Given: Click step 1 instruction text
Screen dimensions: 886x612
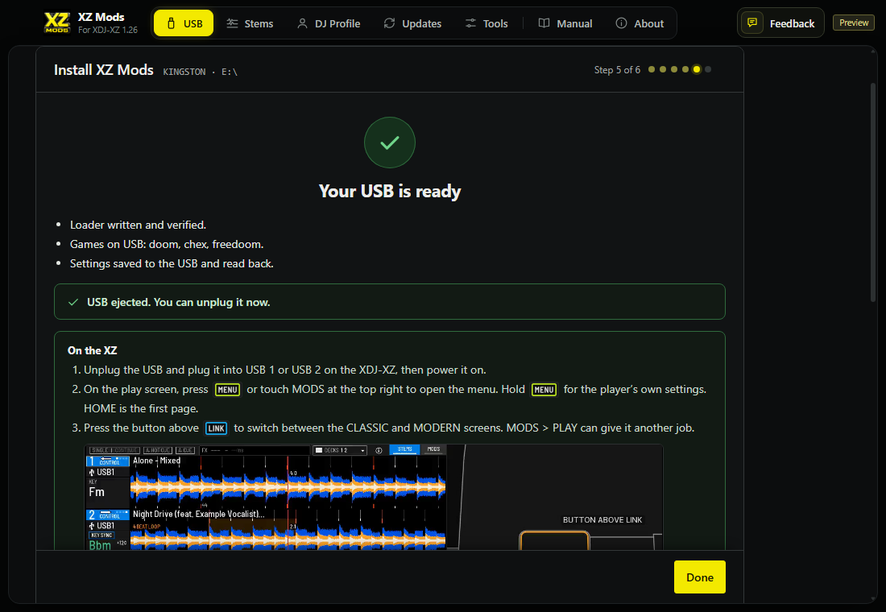Looking at the screenshot, I should tap(285, 370).
